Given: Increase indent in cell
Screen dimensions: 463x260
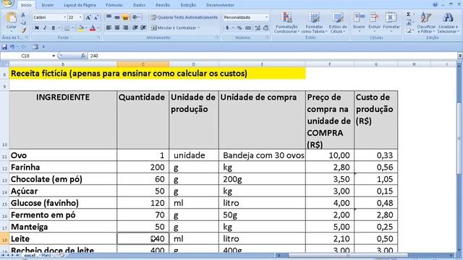Looking at the screenshot, I should (x=143, y=27).
